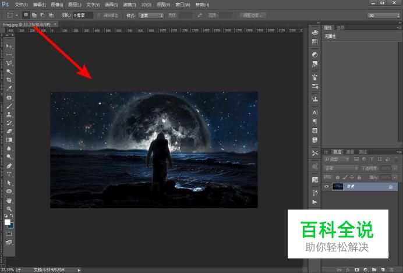Close the timg.jpg document tab
Image resolution: width=403 pixels, height=273 pixels.
pyautogui.click(x=55, y=24)
